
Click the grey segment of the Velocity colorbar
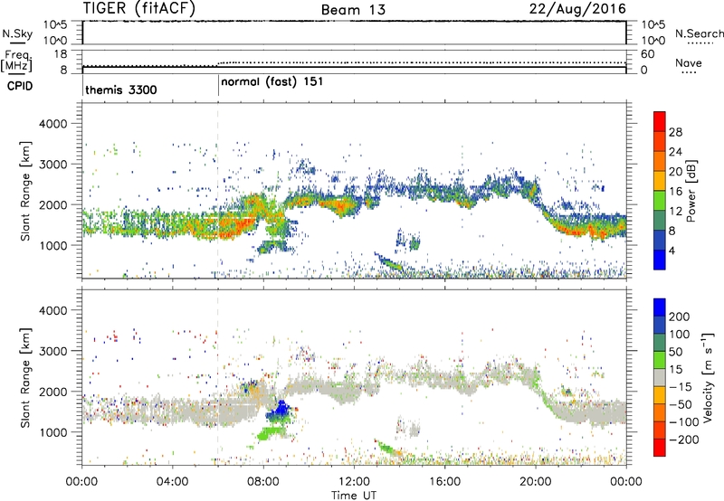pyautogui.click(x=660, y=377)
